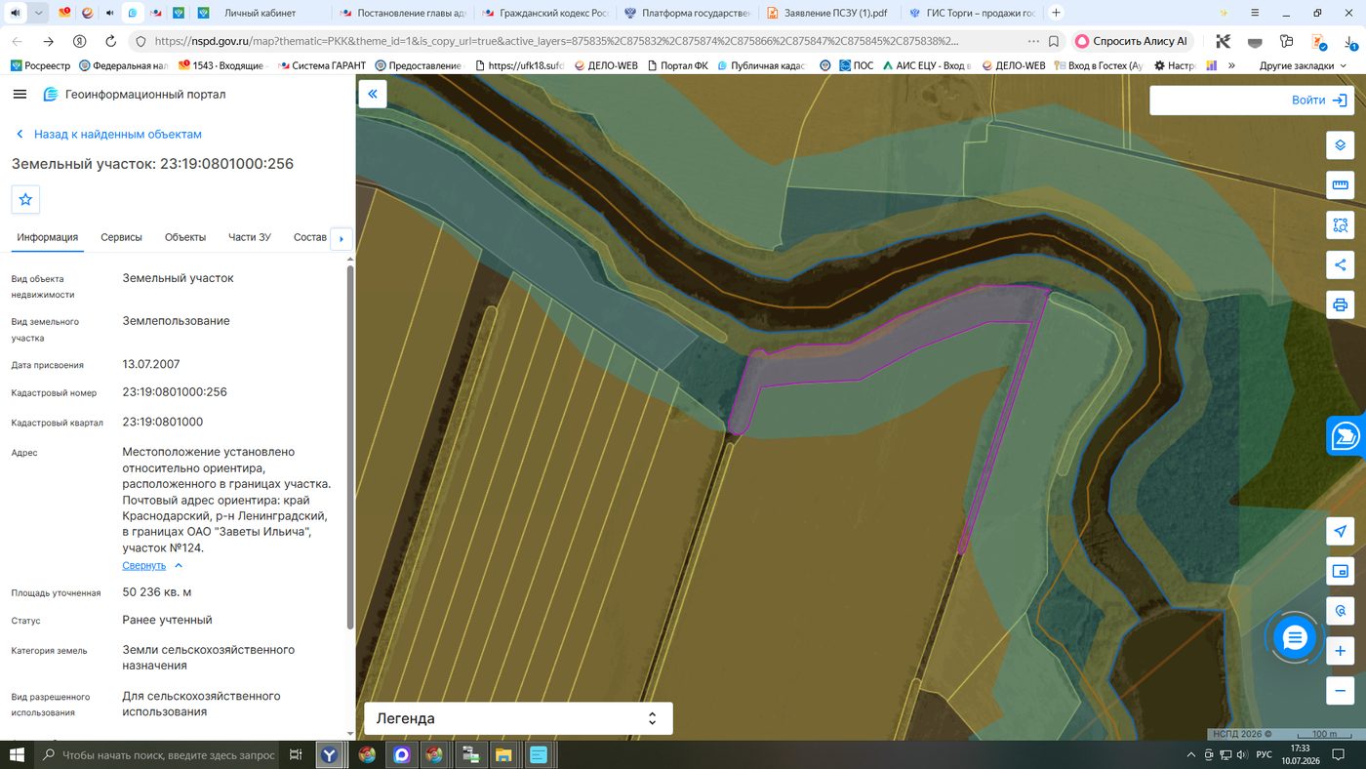Viewport: 1366px width, 769px height.
Task: Open the hamburger main menu
Action: (x=20, y=94)
